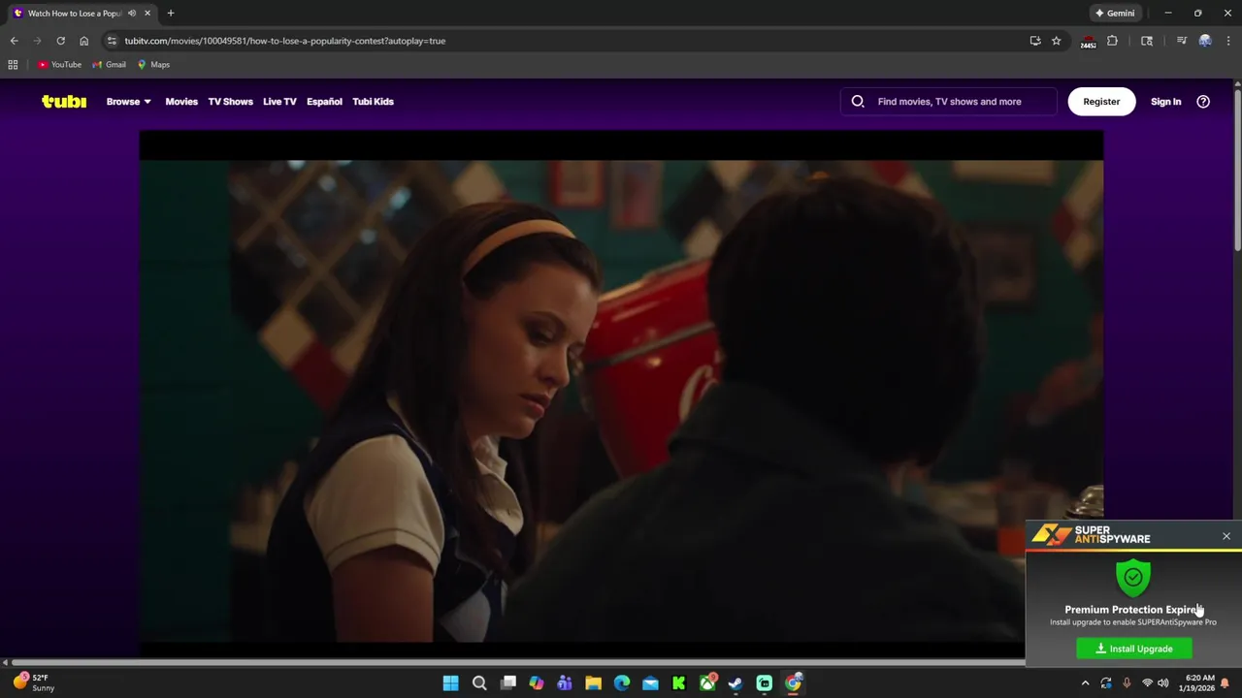Open the YouTube bookmark
Image resolution: width=1242 pixels, height=698 pixels.
pos(59,64)
